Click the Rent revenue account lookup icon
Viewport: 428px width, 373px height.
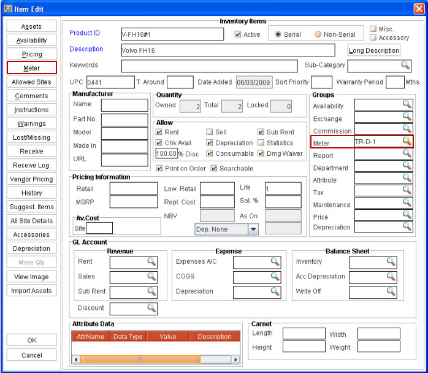point(151,261)
